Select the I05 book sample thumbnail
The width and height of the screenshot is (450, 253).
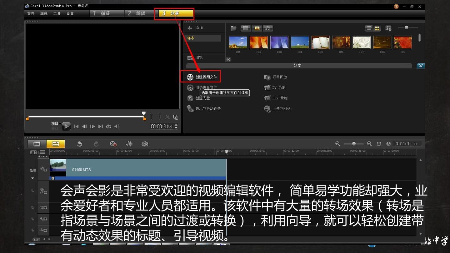pyautogui.click(x=320, y=42)
